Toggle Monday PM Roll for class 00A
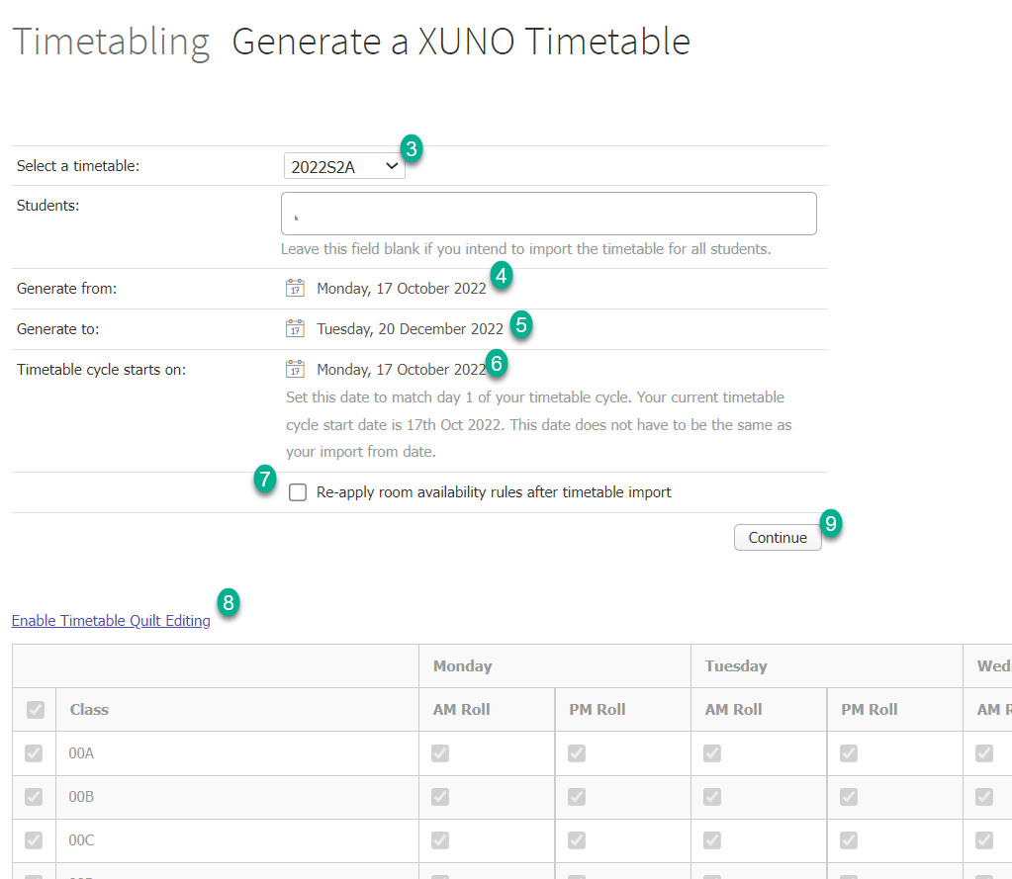This screenshot has height=879, width=1012. [x=575, y=752]
